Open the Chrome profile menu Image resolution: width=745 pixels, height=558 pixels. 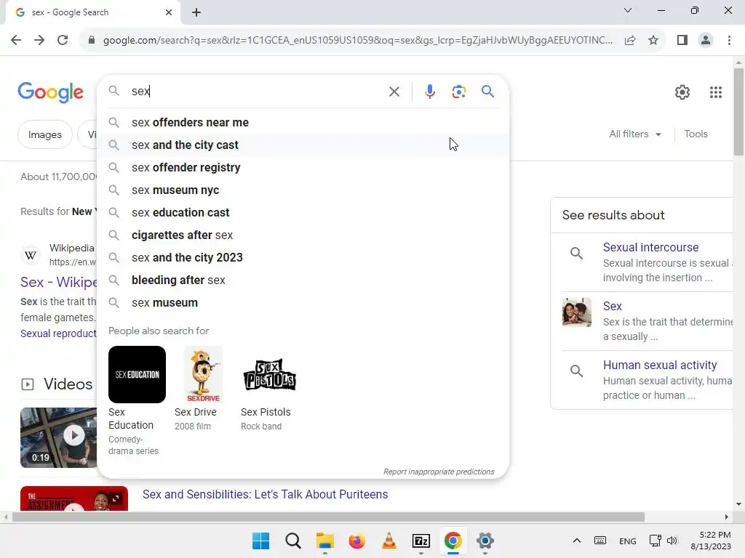pyautogui.click(x=706, y=41)
